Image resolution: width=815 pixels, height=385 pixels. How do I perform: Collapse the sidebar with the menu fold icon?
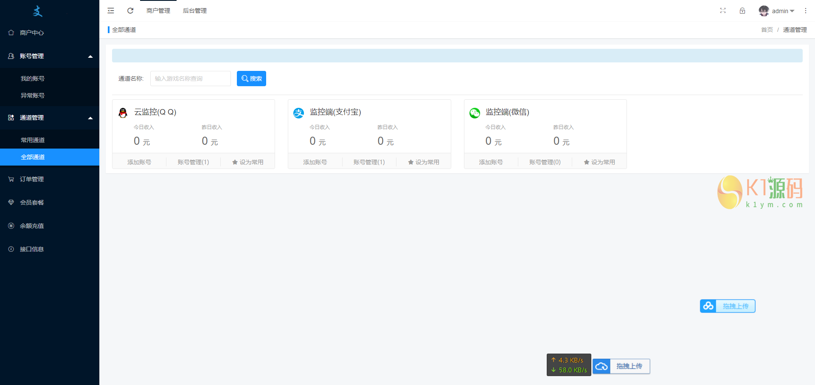tap(111, 11)
